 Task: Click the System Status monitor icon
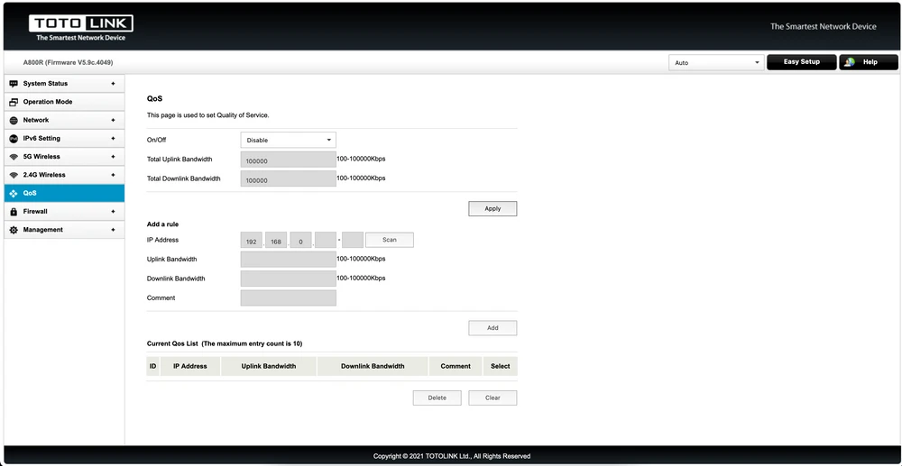click(x=14, y=84)
